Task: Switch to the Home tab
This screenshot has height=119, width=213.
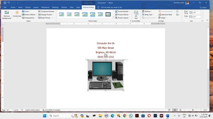Action: (x=13, y=7)
